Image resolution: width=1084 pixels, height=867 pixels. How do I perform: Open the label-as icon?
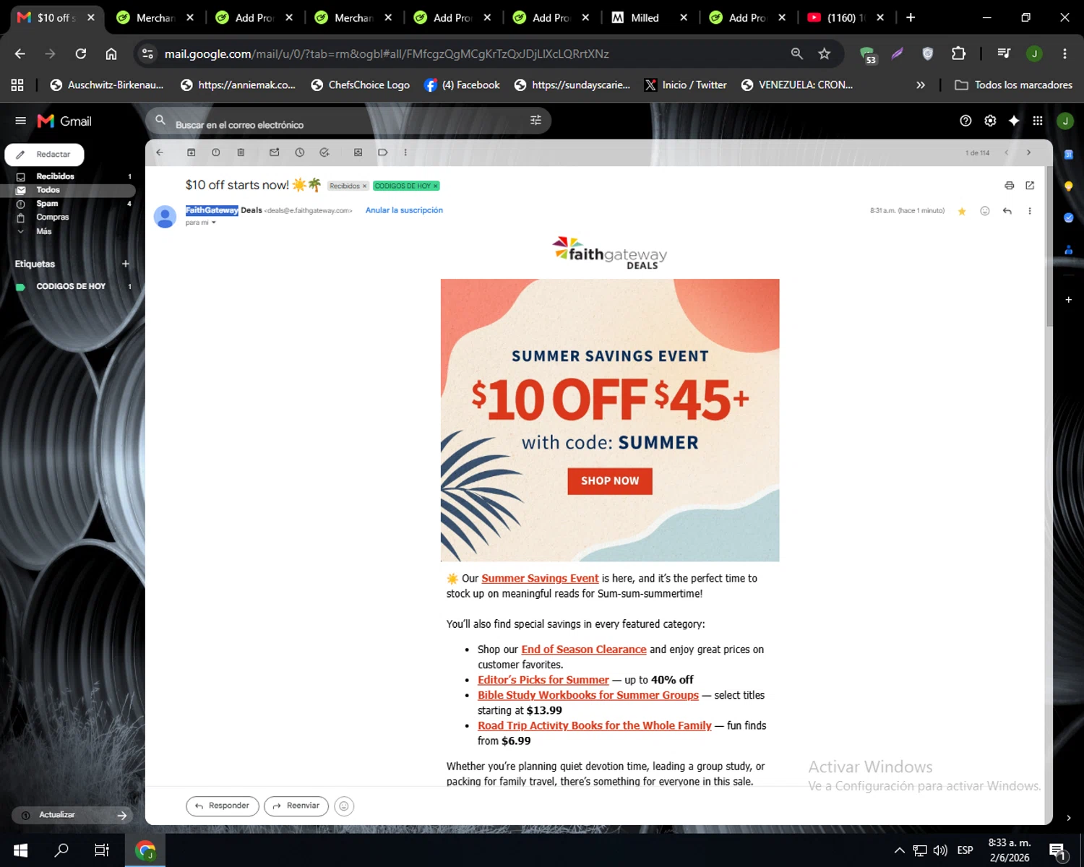click(383, 152)
